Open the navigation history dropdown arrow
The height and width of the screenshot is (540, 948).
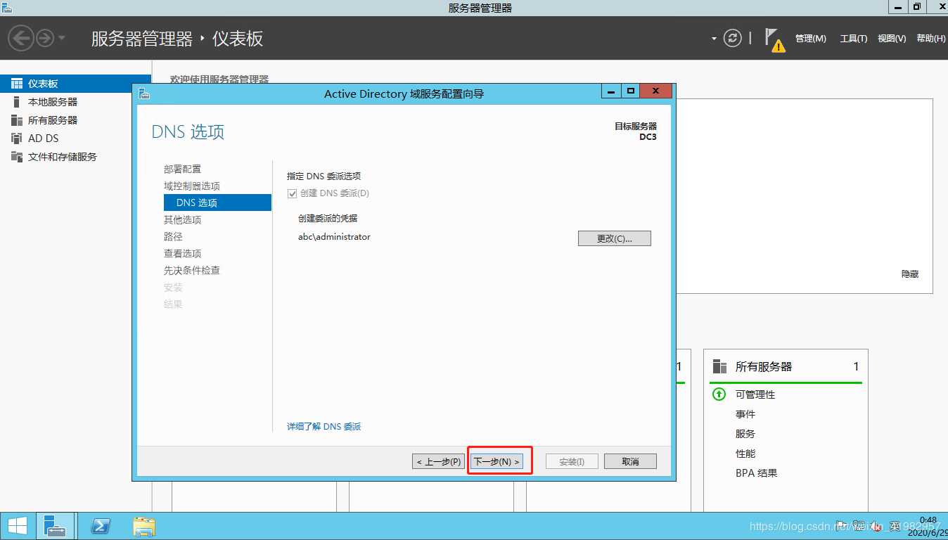62,38
